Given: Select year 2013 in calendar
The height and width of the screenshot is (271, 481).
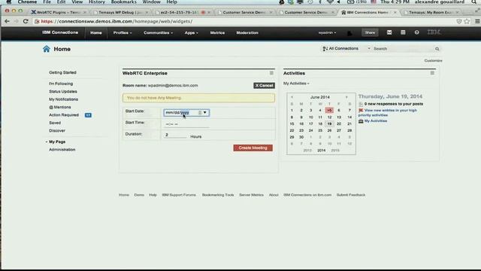Looking at the screenshot, I should click(307, 151).
